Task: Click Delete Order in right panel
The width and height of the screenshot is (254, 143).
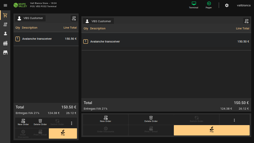Action: [x=151, y=119]
